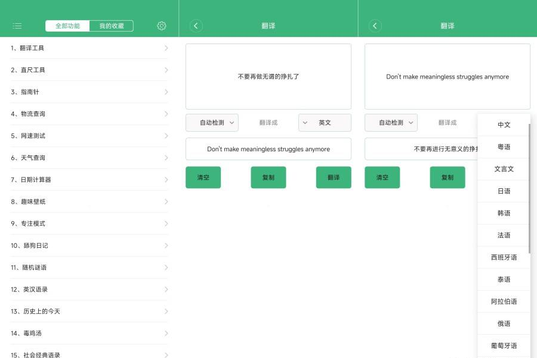Select 西班牙语 from language list
This screenshot has width=537, height=358.
pyautogui.click(x=504, y=257)
